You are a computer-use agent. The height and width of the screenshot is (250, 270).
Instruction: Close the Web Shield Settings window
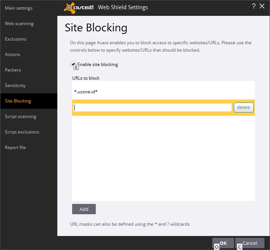point(262,6)
